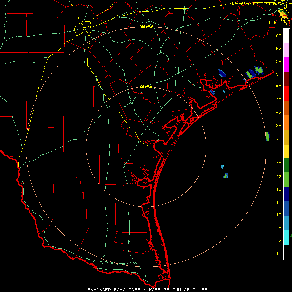Click the "66" legend value
The image size is (292, 292).
coord(279,36)
